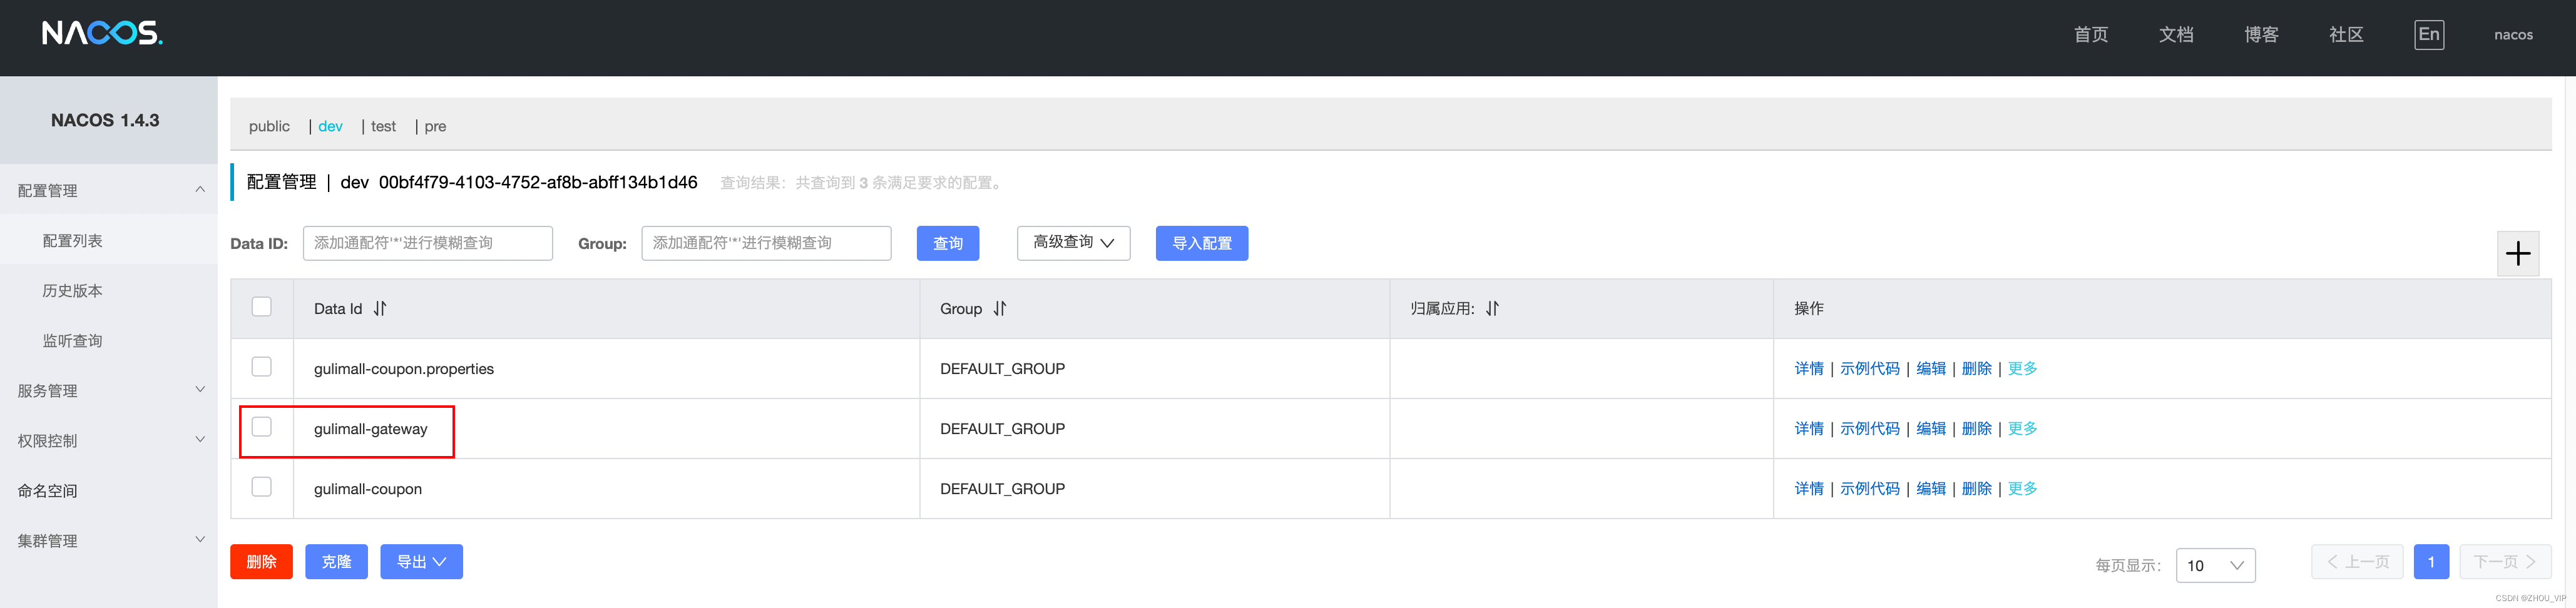
Task: Click the NACOS logo
Action: [102, 34]
